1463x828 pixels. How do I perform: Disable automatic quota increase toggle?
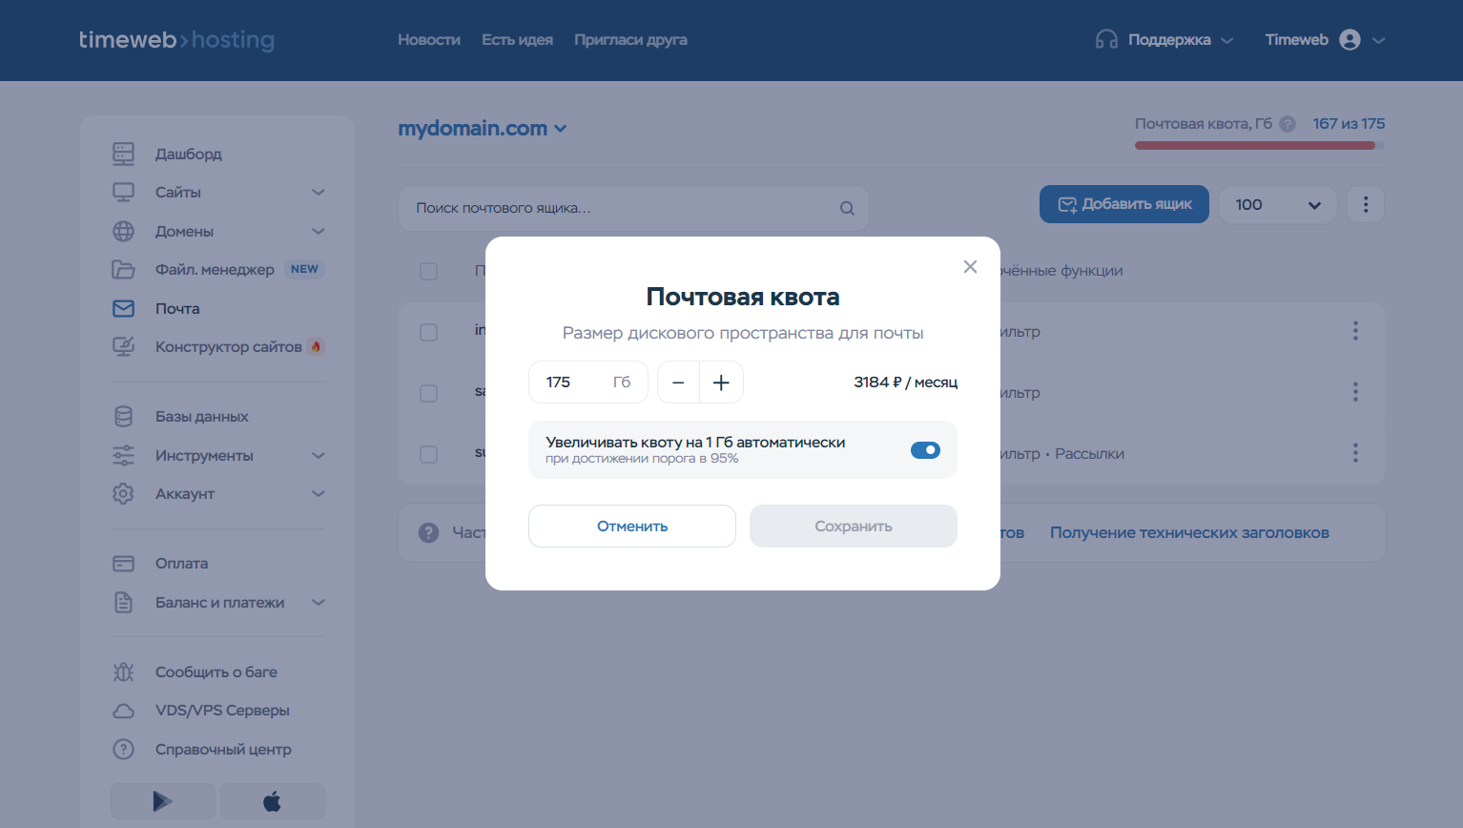tap(925, 450)
